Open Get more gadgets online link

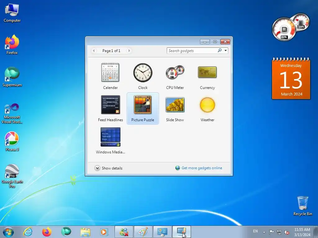(202, 168)
